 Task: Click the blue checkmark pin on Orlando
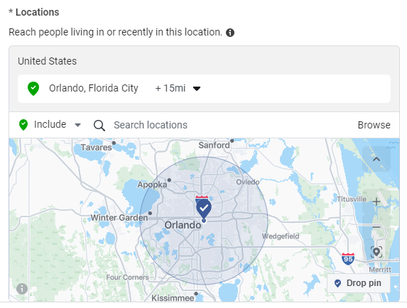pos(204,209)
